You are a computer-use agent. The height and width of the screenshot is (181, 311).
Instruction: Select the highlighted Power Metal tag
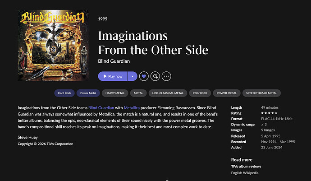coord(88,93)
